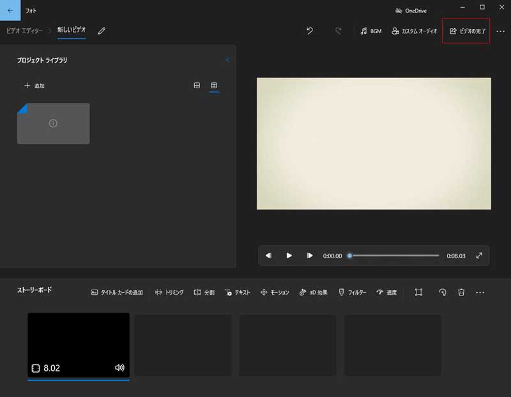This screenshot has height=397, width=511.
Task: Open the top-right ellipsis menu
Action: click(501, 31)
